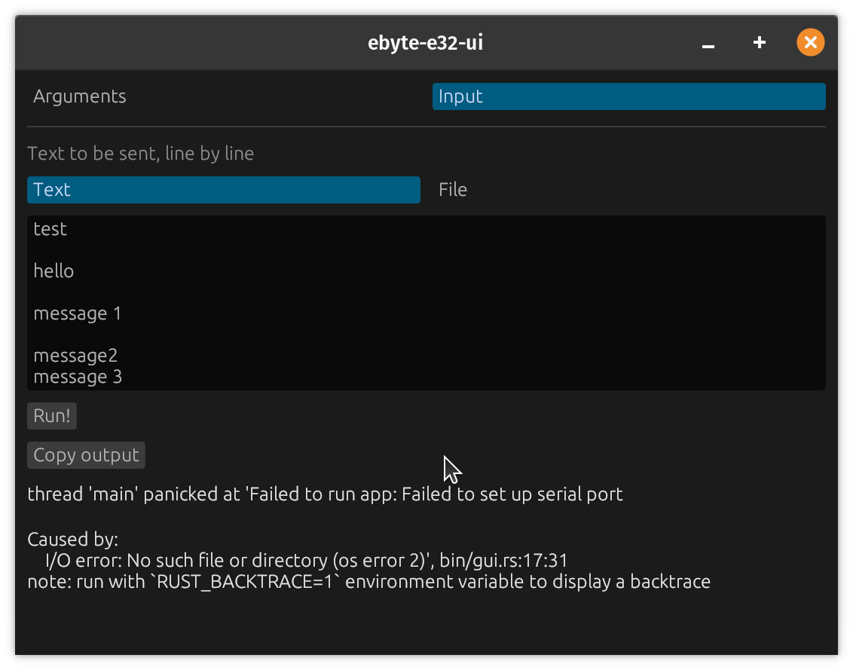Click the "Caused by:" output line
853x670 pixels.
pos(72,540)
